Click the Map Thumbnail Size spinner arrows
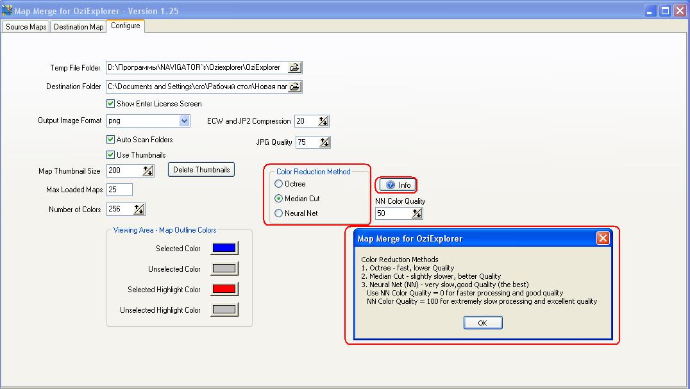The width and height of the screenshot is (690, 389). point(148,170)
